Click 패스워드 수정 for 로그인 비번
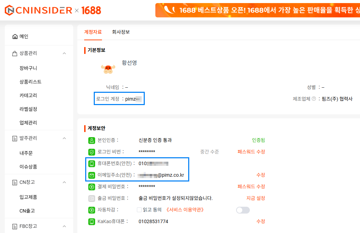 pos(251,152)
